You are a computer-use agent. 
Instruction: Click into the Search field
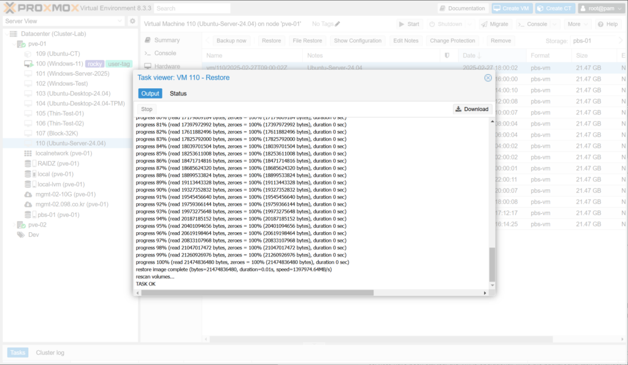click(x=191, y=9)
